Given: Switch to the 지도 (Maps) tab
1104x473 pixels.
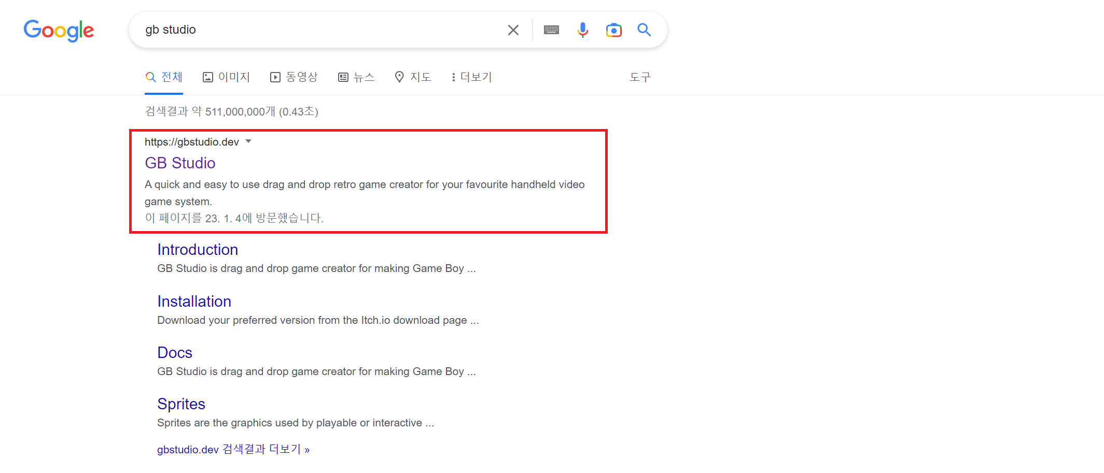Looking at the screenshot, I should coord(413,77).
